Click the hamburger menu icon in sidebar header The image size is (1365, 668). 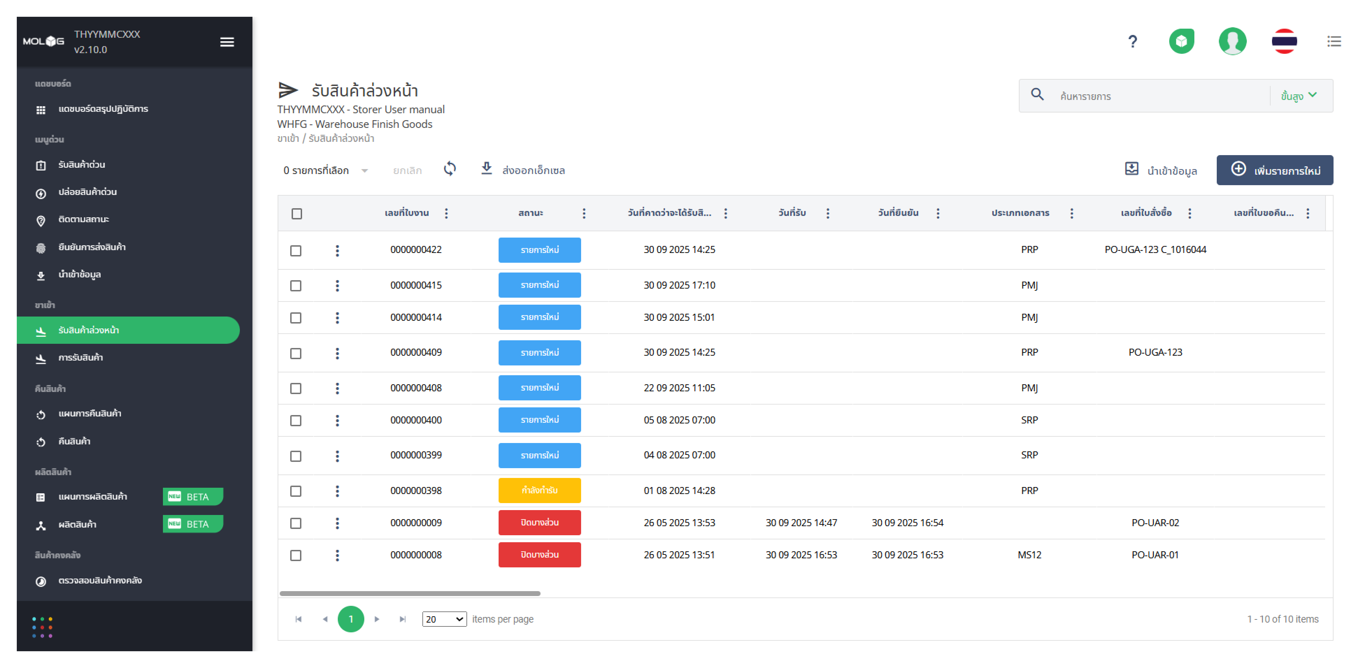point(227,42)
